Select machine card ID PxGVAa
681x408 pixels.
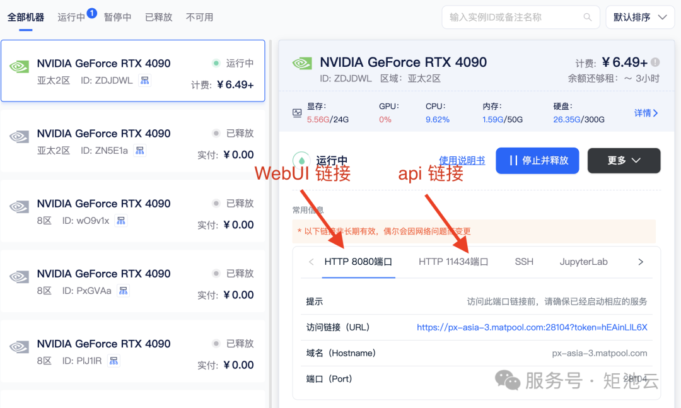(133, 281)
